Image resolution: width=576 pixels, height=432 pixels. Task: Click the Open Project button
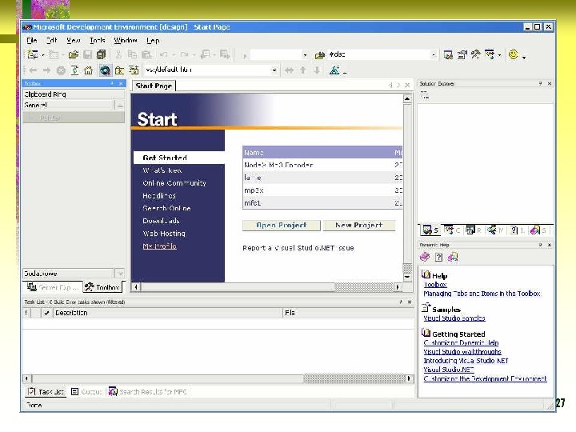point(282,225)
